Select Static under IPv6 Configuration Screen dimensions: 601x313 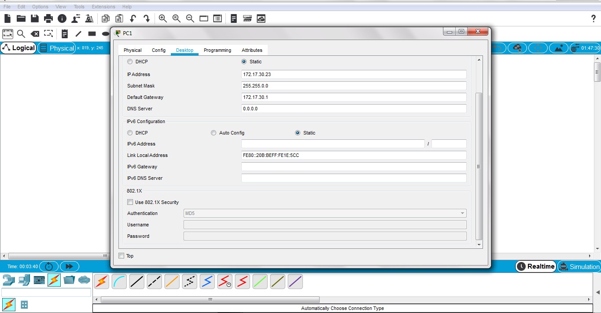(x=298, y=133)
